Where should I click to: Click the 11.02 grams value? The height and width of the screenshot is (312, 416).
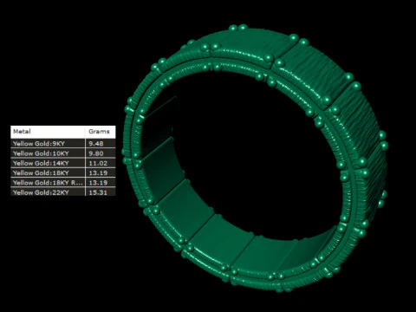coord(98,163)
